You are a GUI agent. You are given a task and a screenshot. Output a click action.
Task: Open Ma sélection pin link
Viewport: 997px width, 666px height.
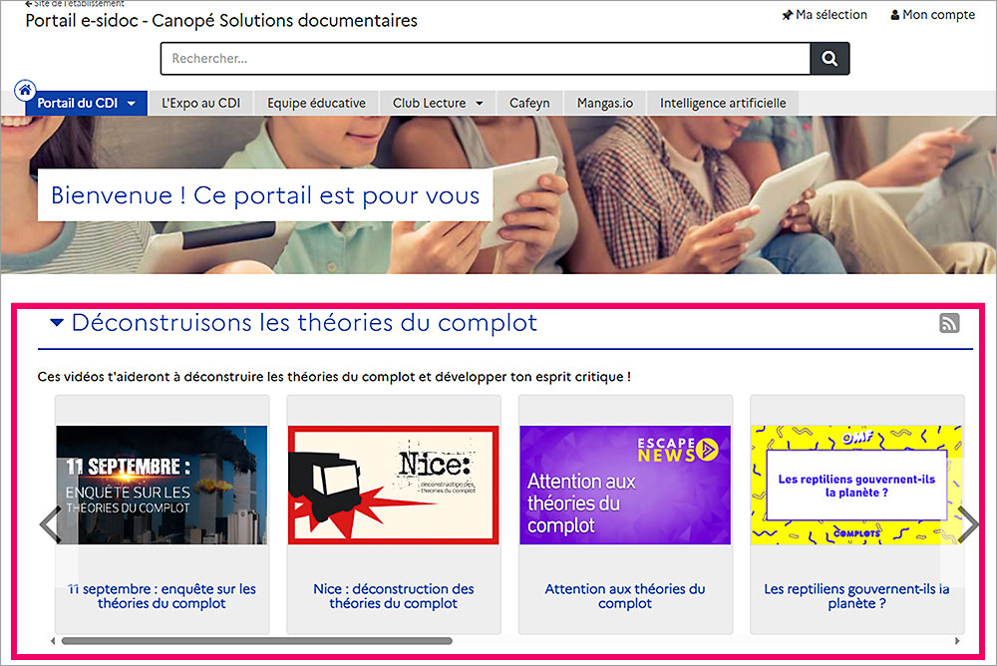(x=825, y=15)
